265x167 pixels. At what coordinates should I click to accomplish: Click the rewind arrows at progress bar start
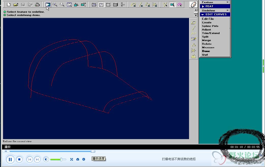pos(6,151)
